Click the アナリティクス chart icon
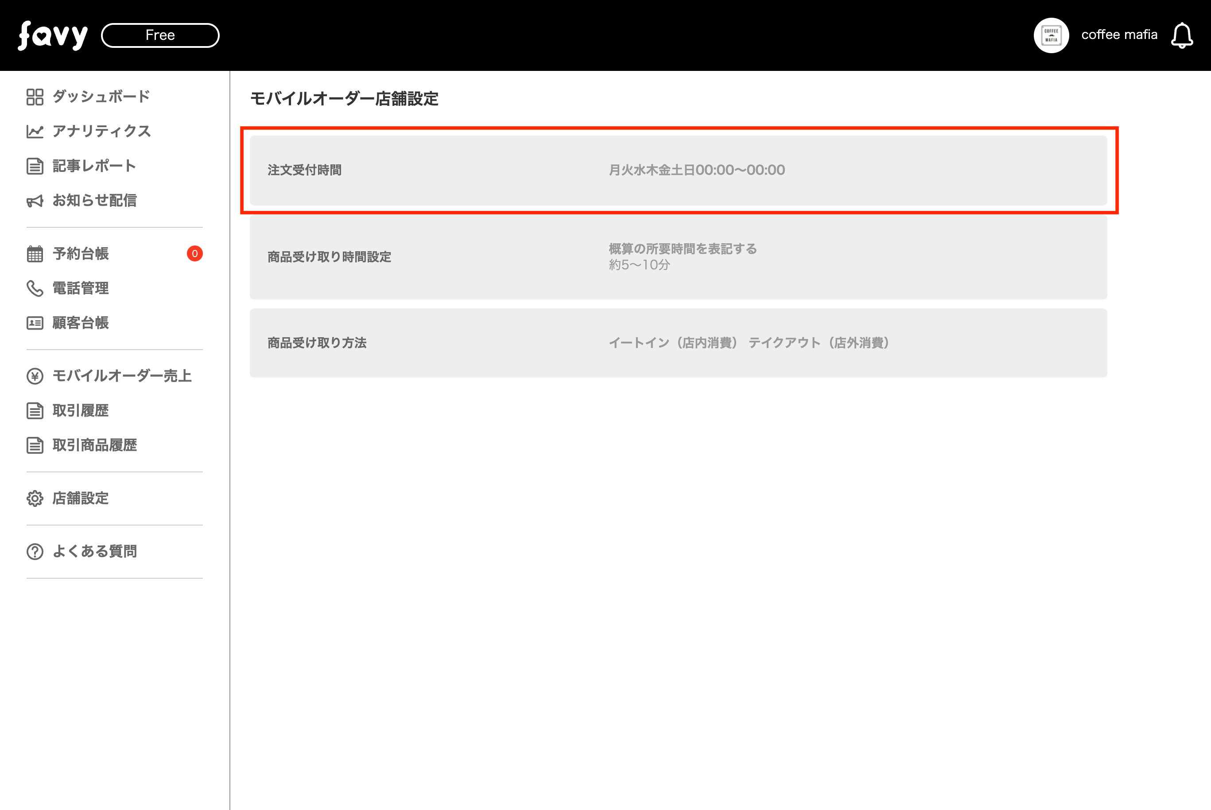Viewport: 1211px width, 810px height. click(35, 131)
